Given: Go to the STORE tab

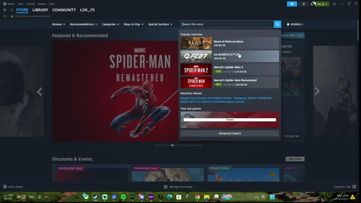Looking at the screenshot, I should pyautogui.click(x=22, y=10).
